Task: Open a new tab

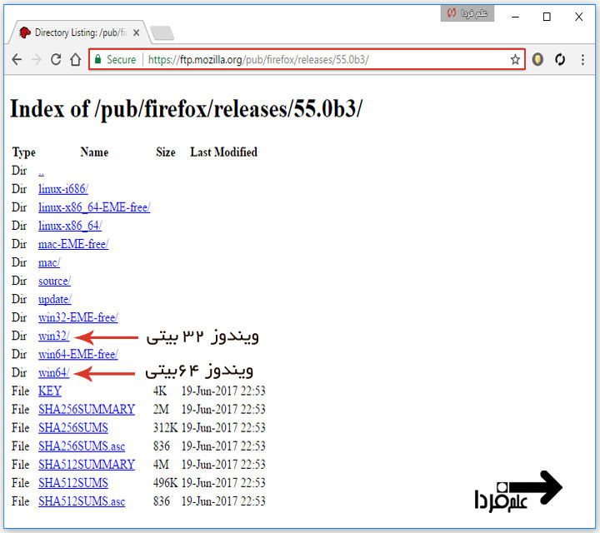Action: pos(162,33)
